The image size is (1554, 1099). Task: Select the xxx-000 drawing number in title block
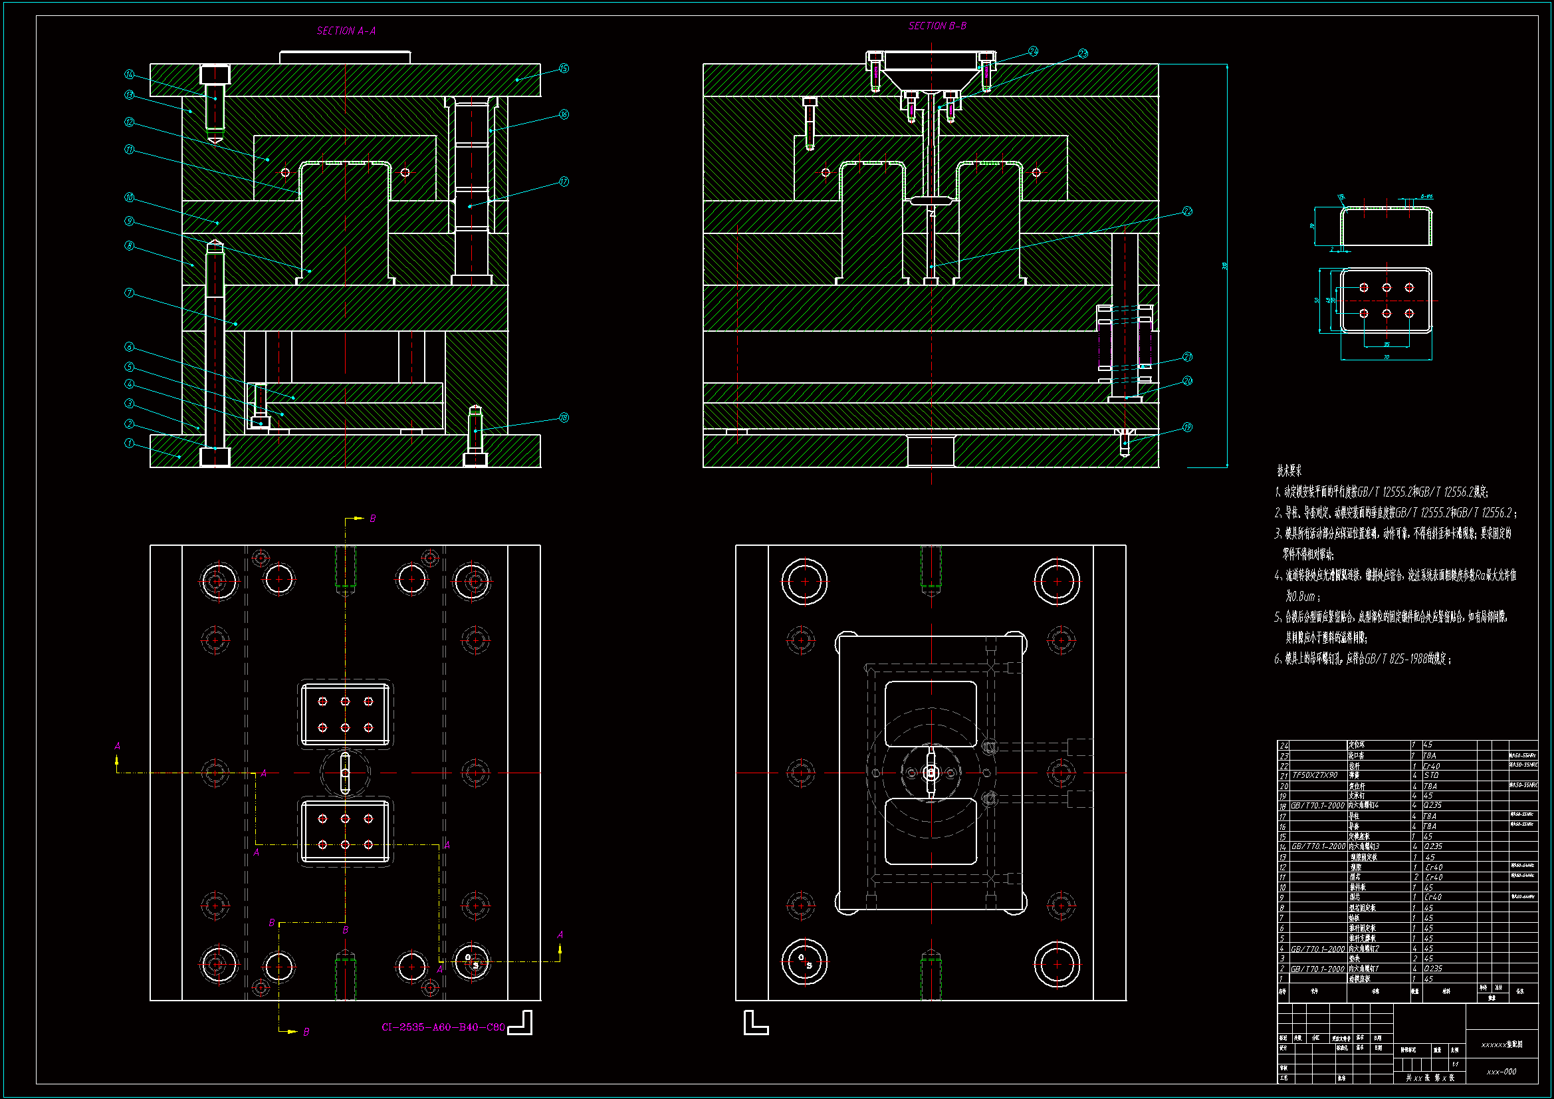point(1501,1072)
